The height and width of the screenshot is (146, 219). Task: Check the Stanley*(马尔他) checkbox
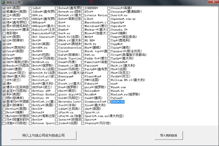click(x=83, y=123)
